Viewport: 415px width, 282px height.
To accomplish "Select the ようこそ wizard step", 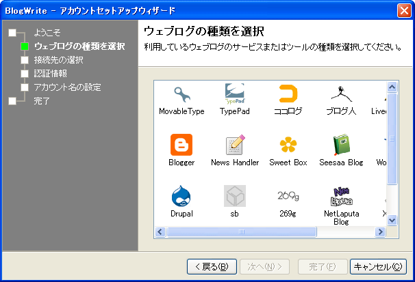I will [x=47, y=33].
